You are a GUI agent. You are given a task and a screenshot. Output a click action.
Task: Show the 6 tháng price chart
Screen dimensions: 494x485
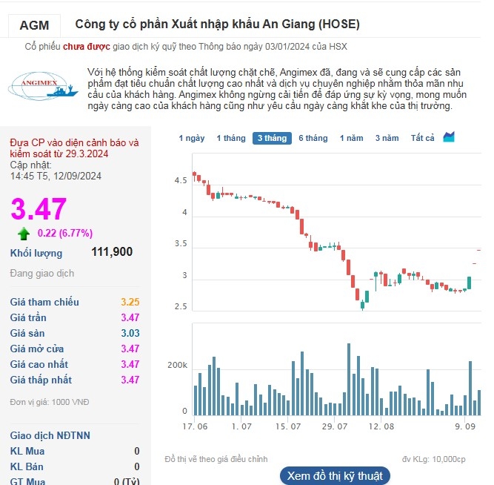pos(313,139)
